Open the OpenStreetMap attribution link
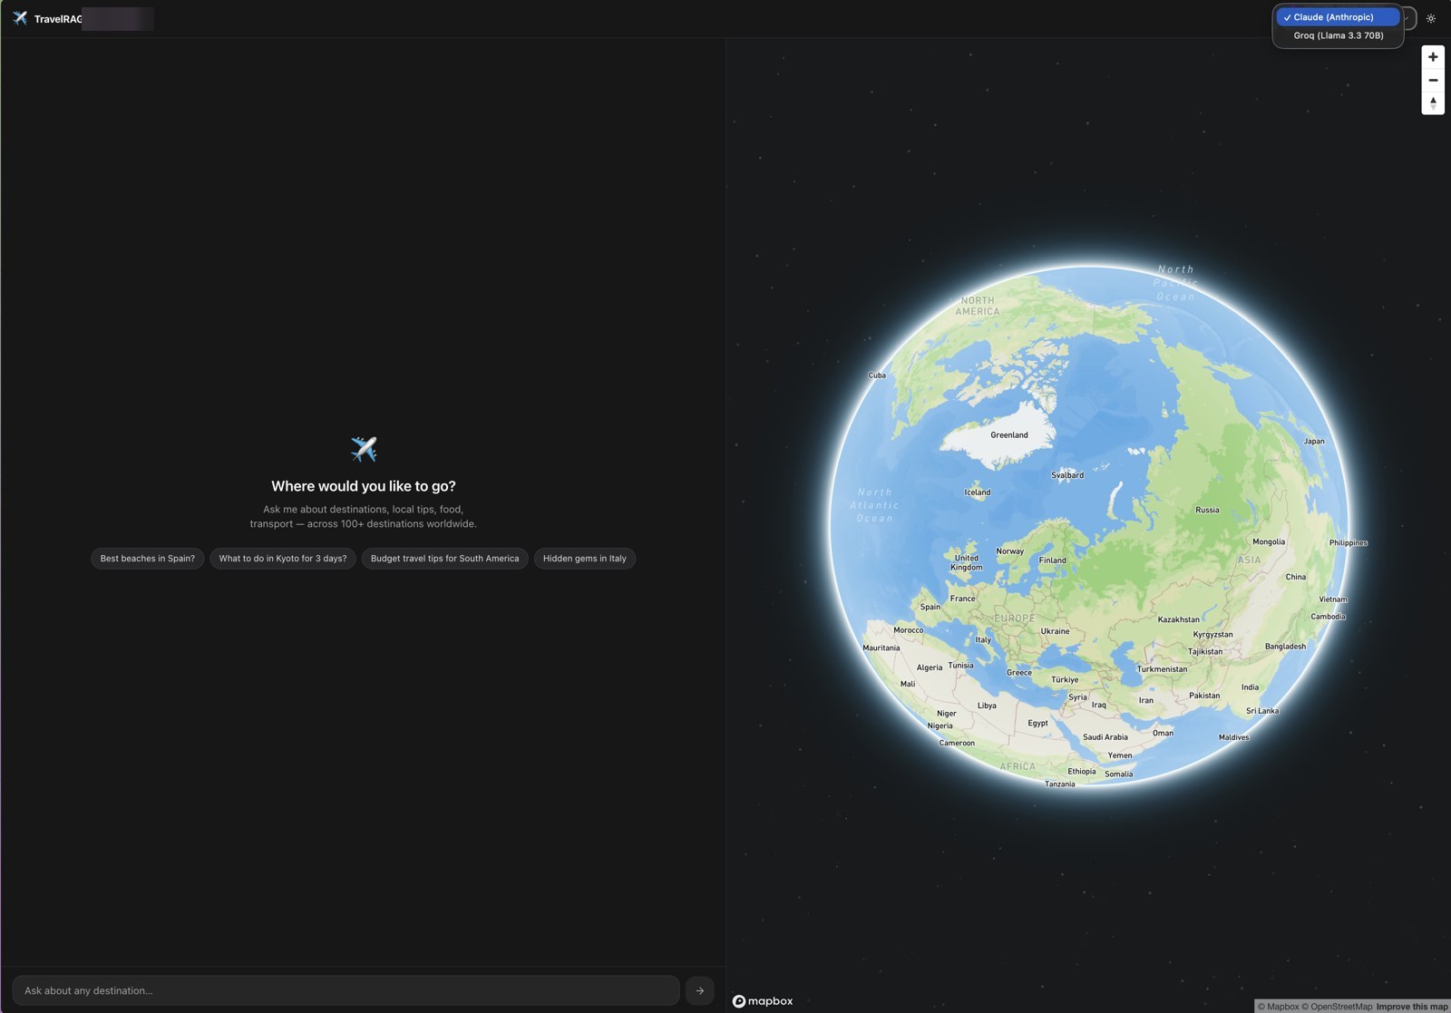 pos(1337,1007)
